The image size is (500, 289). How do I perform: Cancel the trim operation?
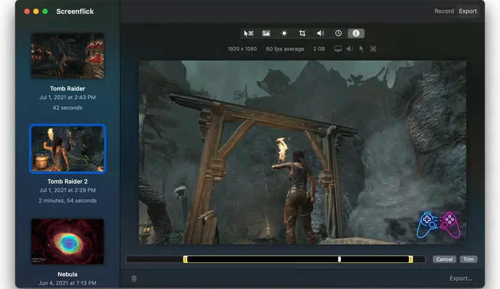tap(444, 259)
